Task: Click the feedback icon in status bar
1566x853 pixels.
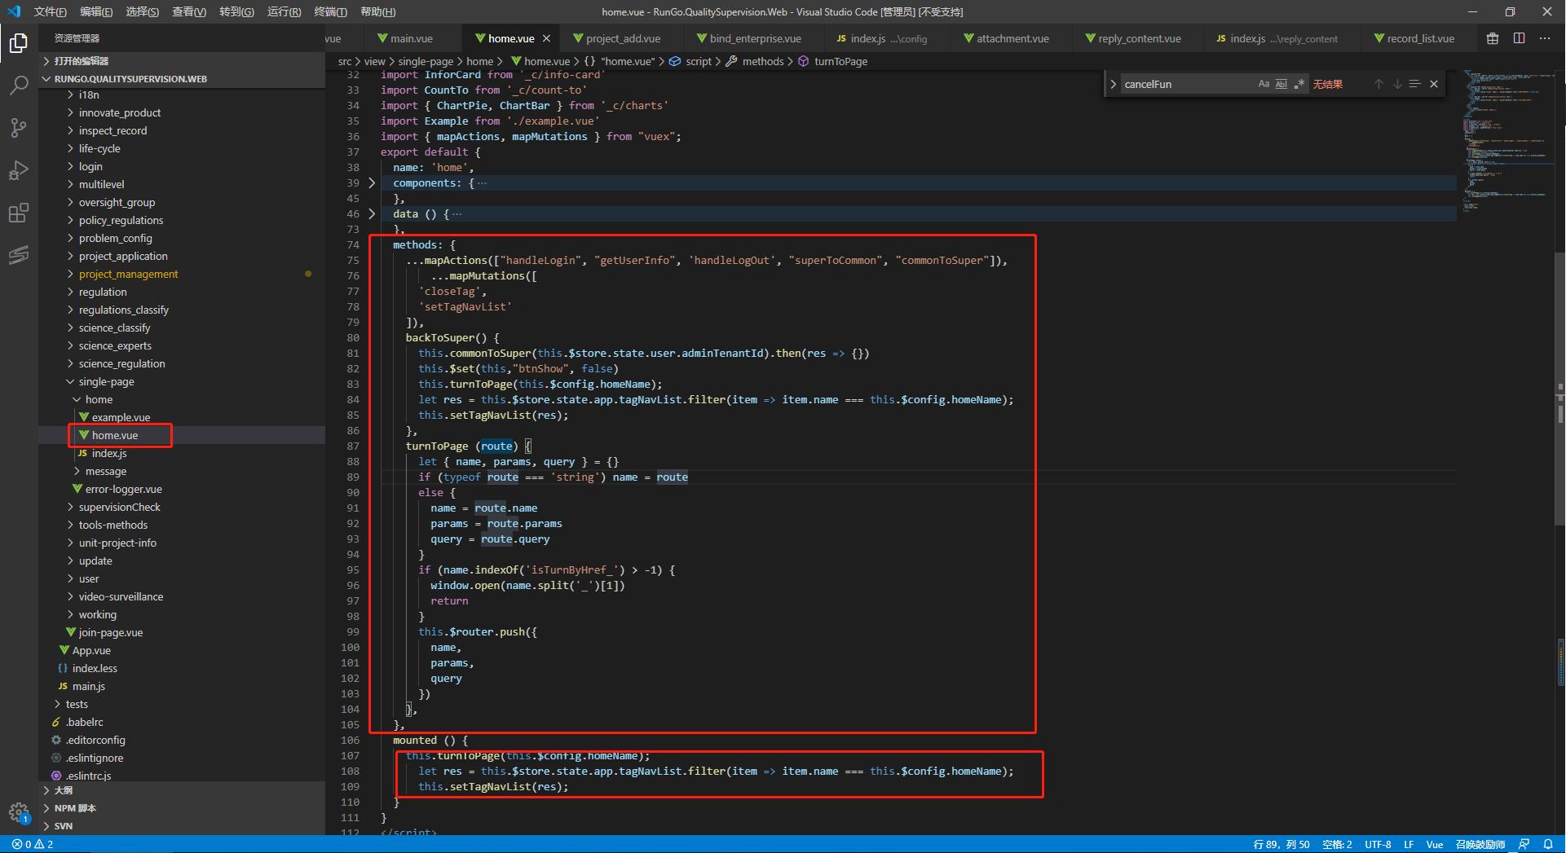Action: 1524,844
